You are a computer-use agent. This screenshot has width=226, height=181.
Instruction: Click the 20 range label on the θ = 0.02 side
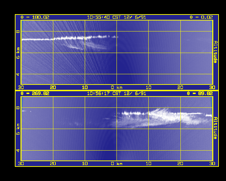[x=180, y=87]
